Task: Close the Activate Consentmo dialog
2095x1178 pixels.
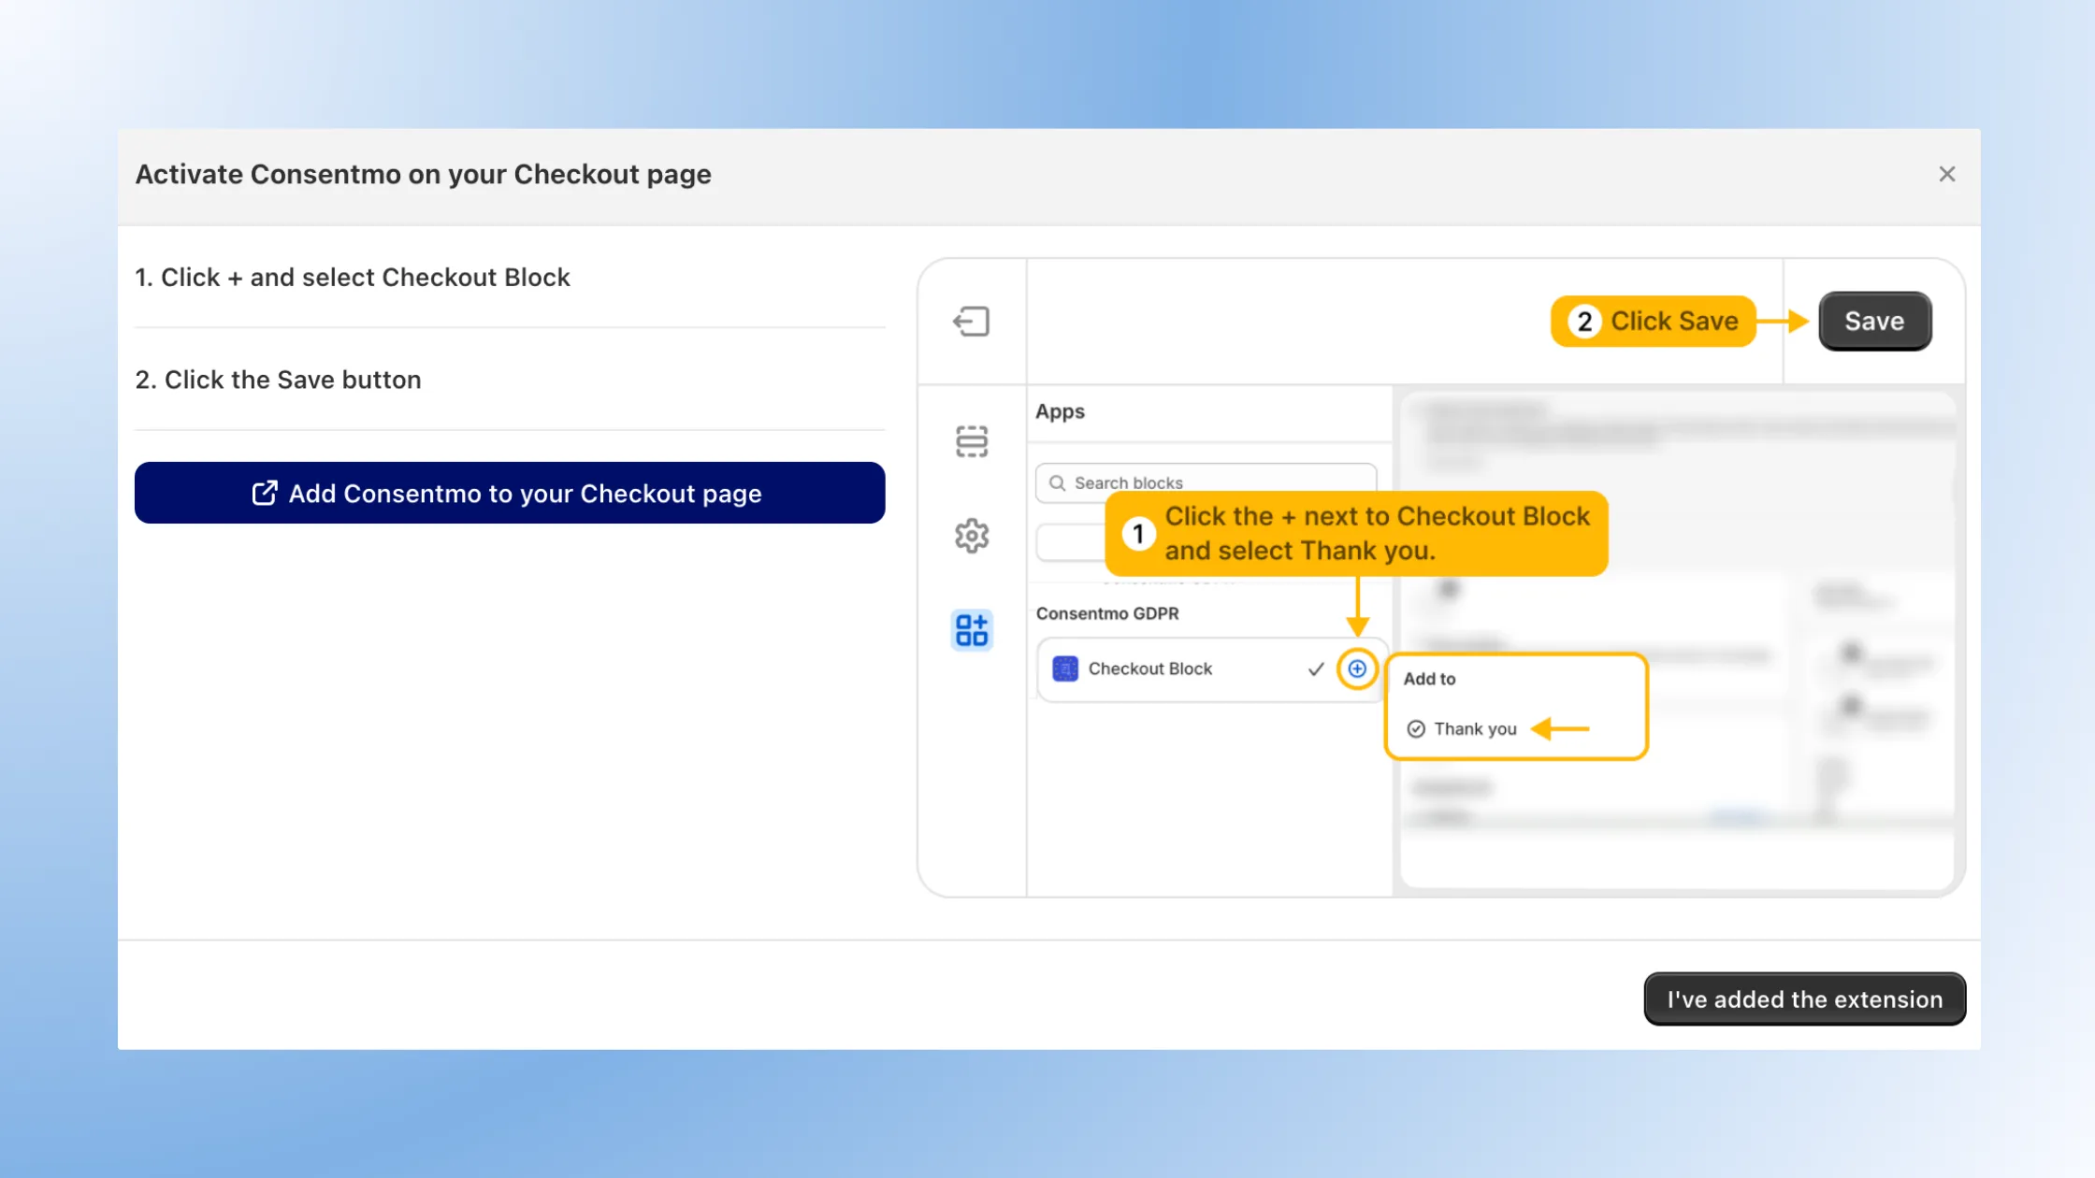Action: 1947,174
